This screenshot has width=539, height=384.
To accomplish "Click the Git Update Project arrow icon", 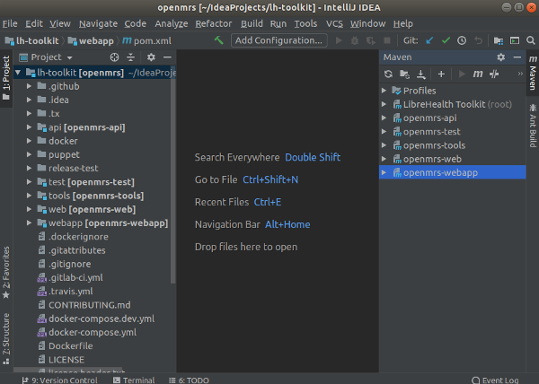I will [429, 40].
